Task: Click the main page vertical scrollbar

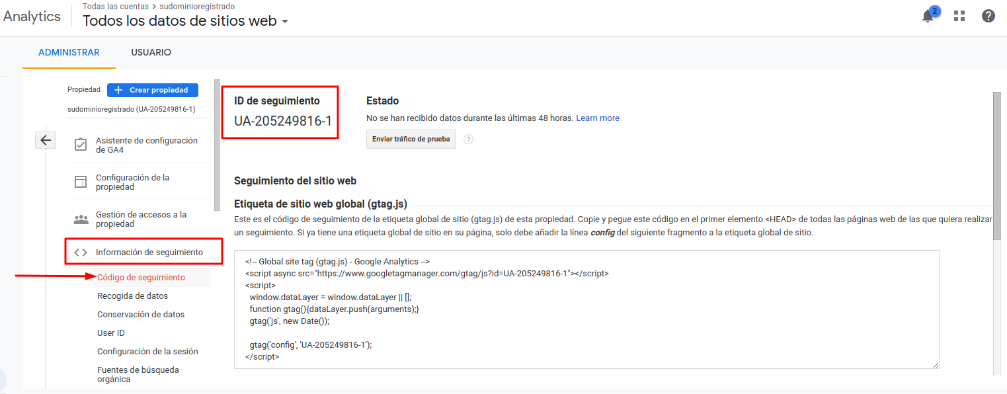Action: click(x=997, y=165)
